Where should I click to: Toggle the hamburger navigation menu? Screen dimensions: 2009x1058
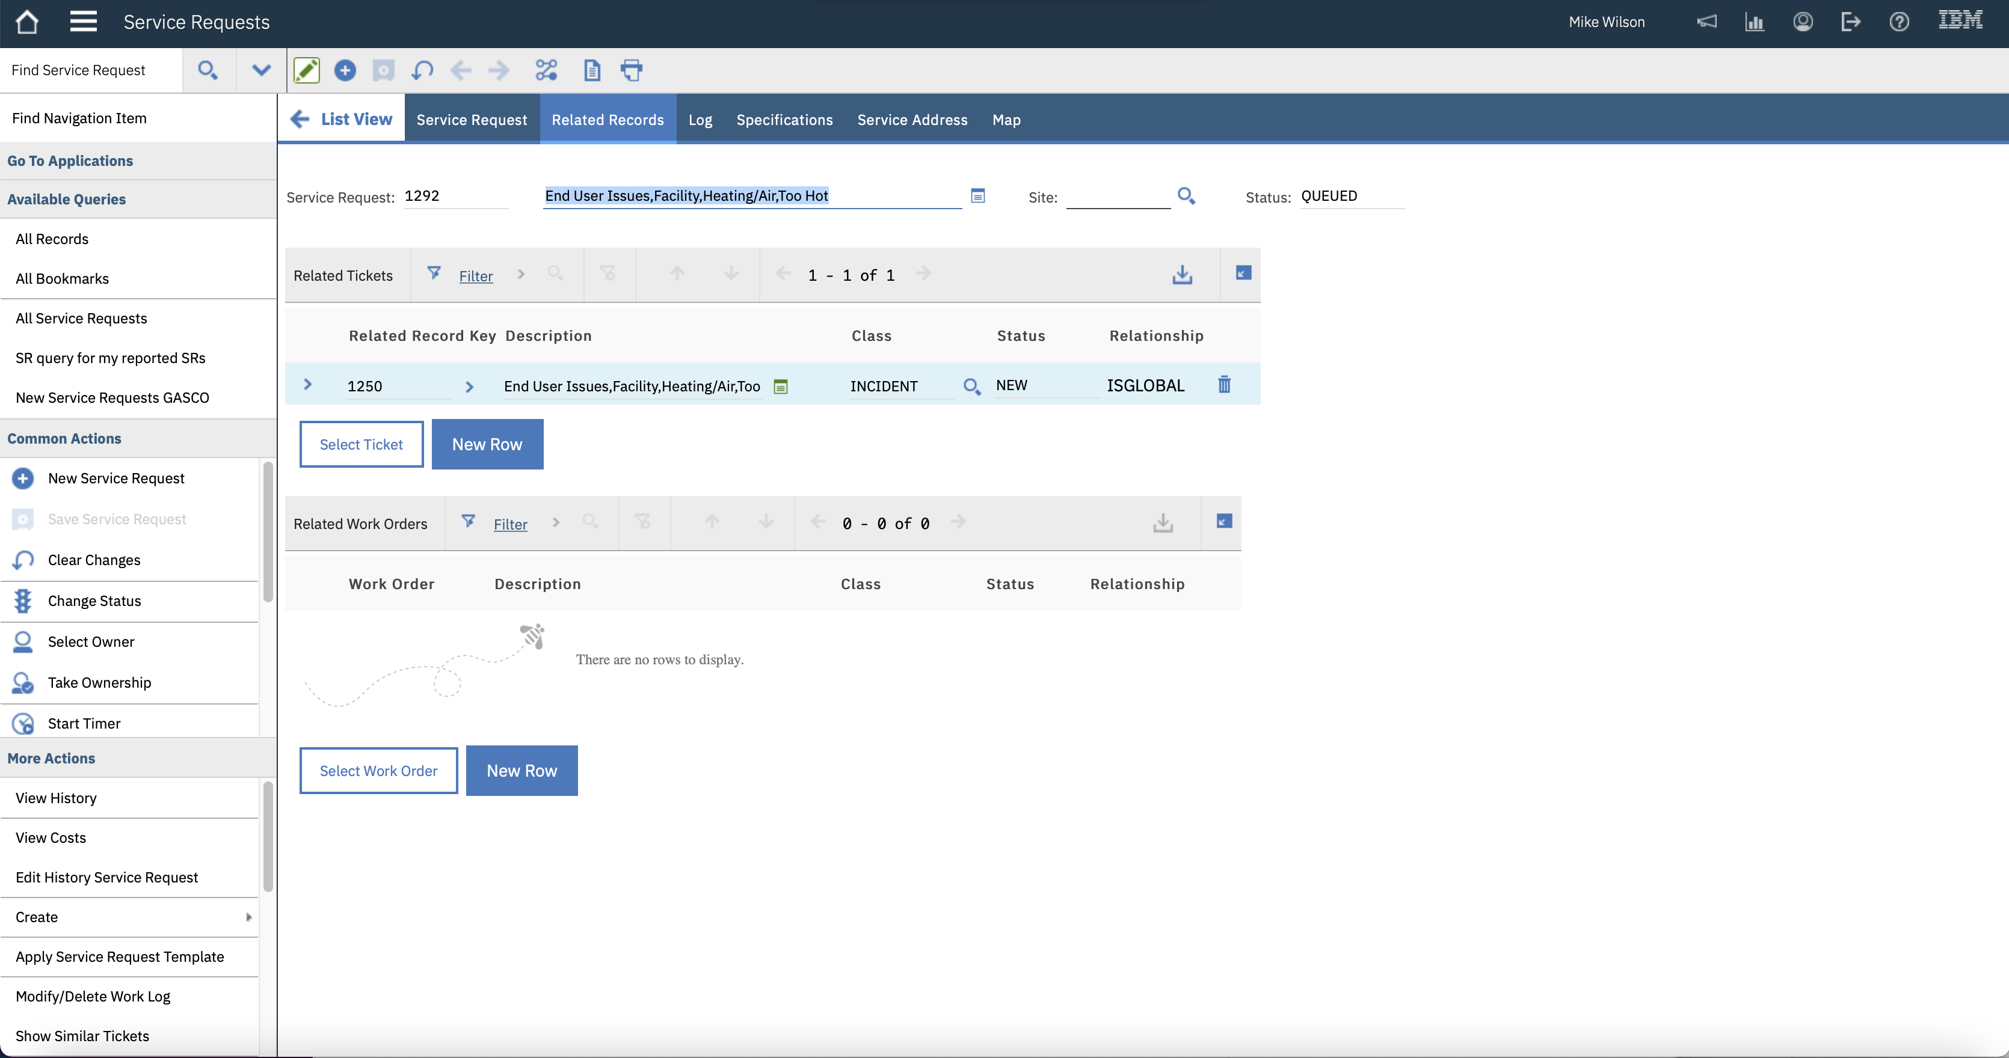(x=84, y=22)
